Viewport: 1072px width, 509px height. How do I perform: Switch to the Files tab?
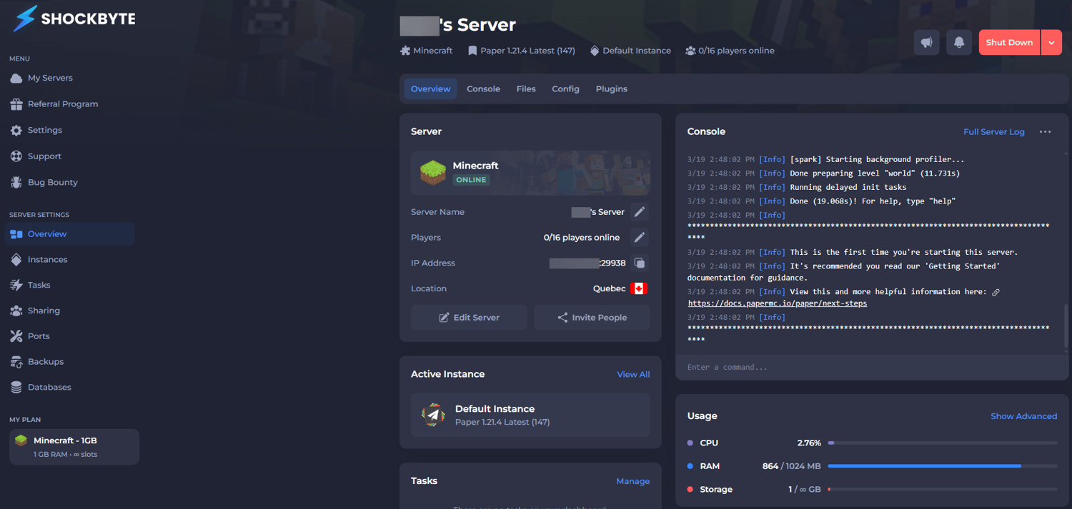point(526,89)
